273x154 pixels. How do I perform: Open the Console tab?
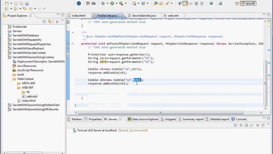[239, 119]
